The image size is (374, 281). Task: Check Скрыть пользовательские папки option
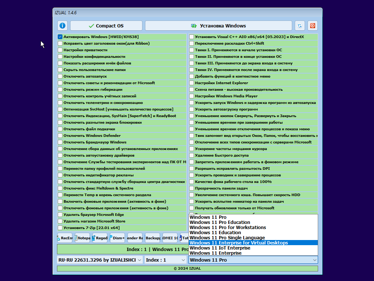tap(60, 70)
